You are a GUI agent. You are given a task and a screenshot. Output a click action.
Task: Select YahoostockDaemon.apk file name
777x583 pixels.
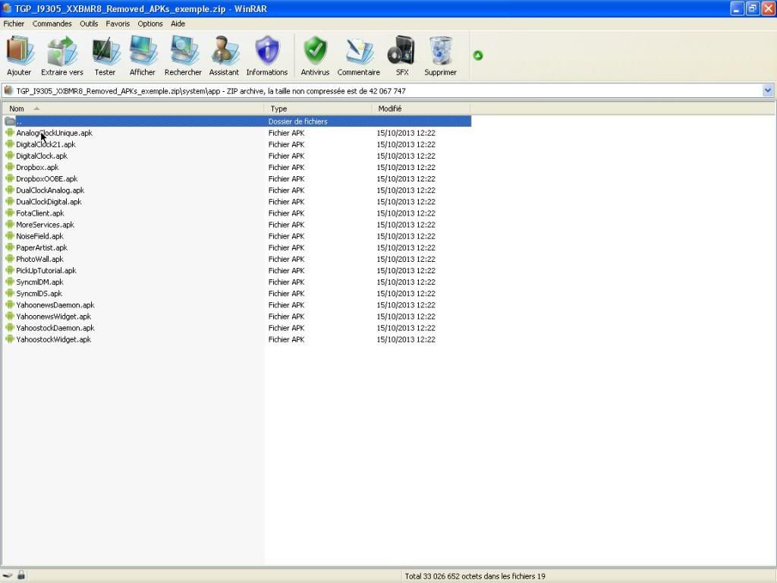coord(55,328)
